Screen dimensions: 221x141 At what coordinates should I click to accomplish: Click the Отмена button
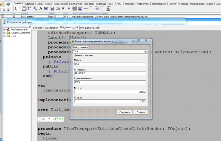pos(141,112)
